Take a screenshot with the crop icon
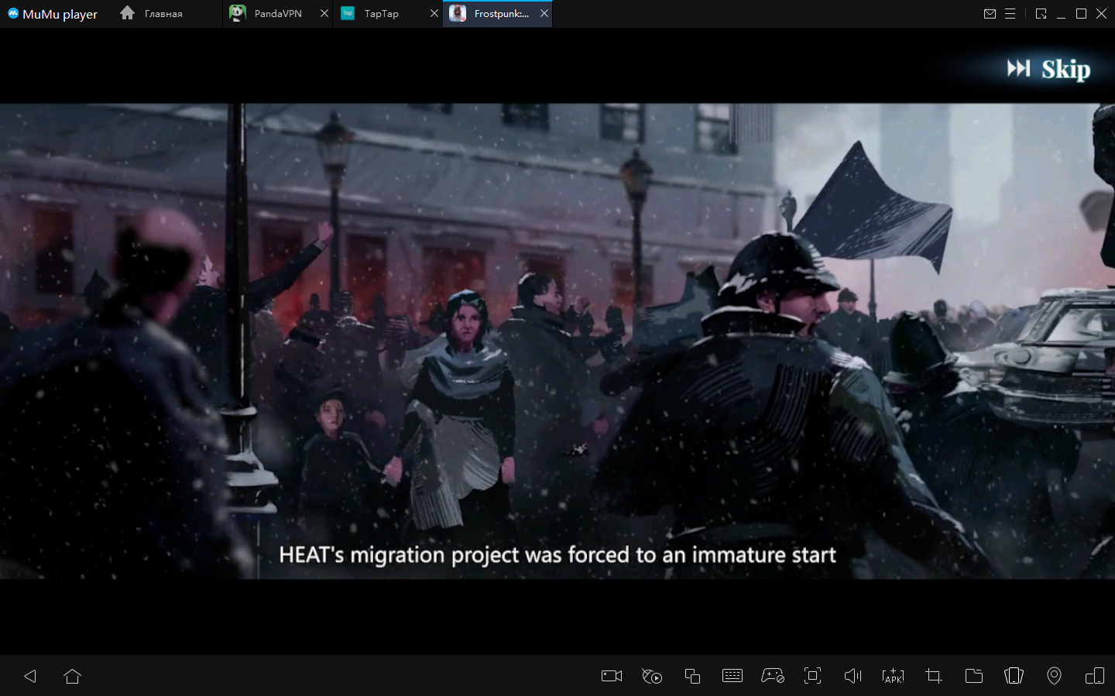Screen dimensions: 1115x696 pyautogui.click(x=934, y=676)
